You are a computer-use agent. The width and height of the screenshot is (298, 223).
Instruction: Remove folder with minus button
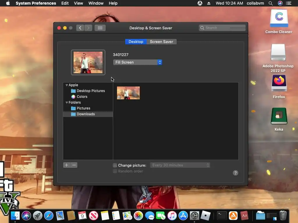coord(74,165)
